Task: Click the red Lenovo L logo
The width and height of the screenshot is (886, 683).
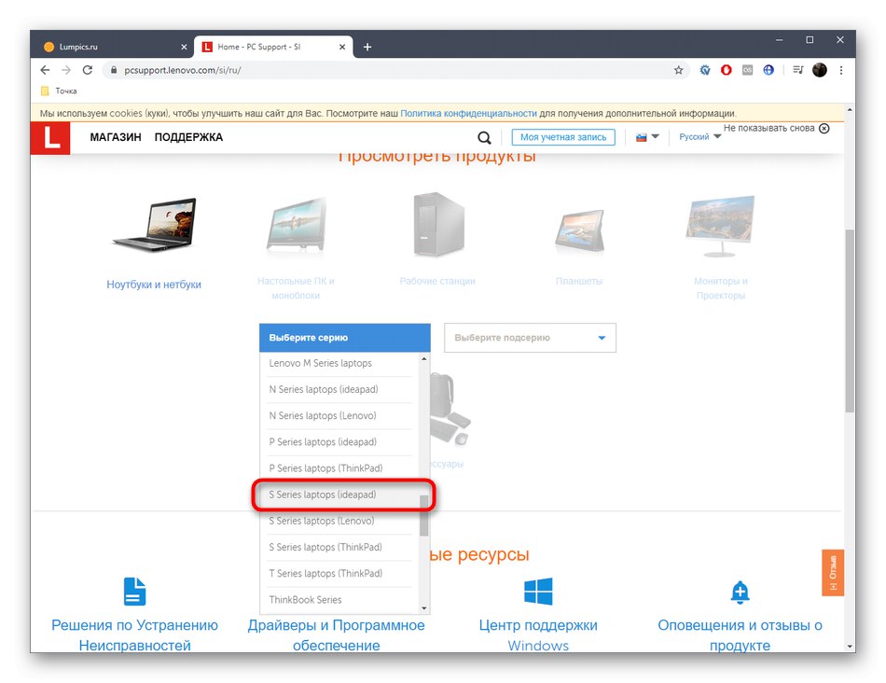Action: point(50,138)
